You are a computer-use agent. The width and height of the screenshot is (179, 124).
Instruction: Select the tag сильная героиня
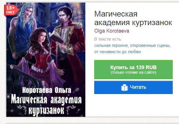click(x=111, y=45)
